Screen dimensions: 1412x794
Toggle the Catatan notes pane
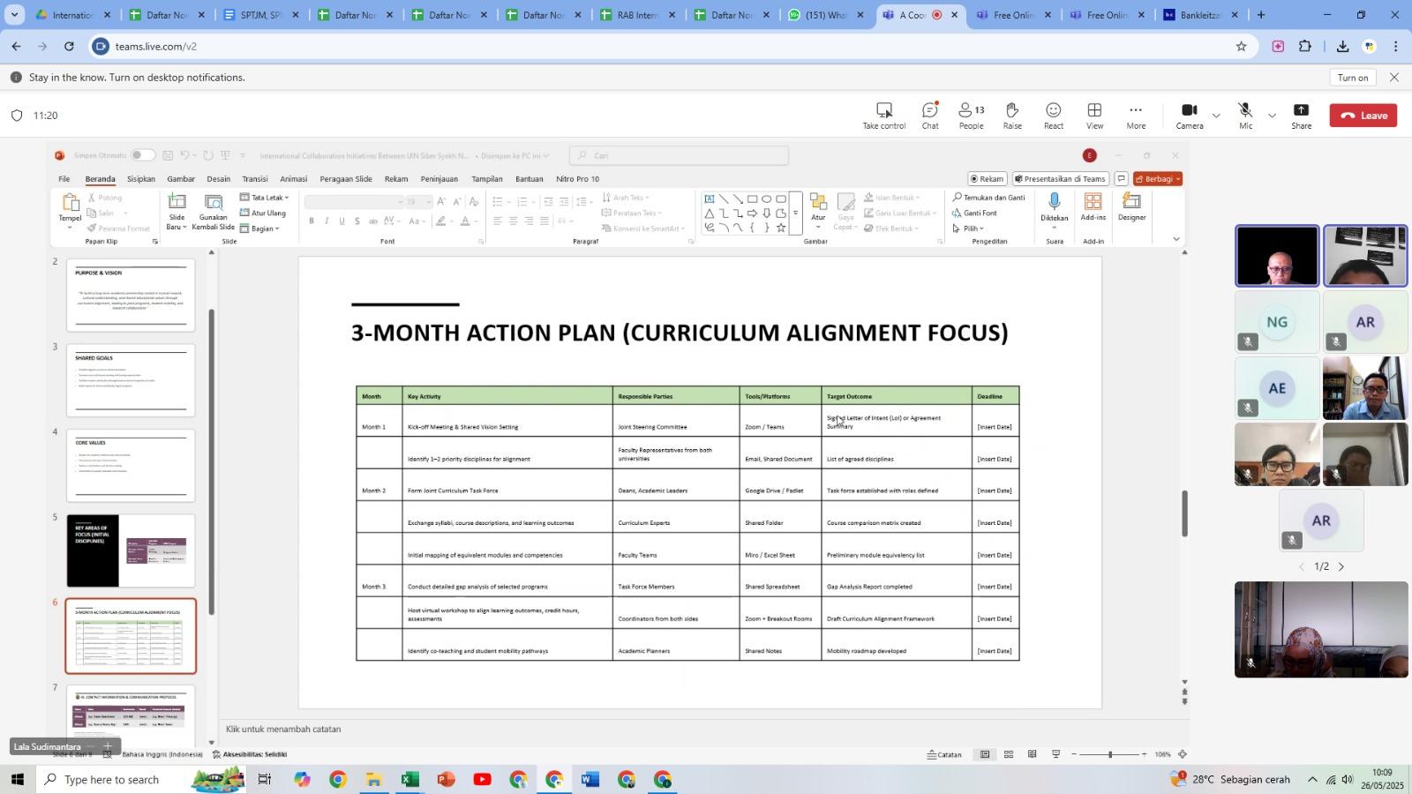pyautogui.click(x=944, y=754)
